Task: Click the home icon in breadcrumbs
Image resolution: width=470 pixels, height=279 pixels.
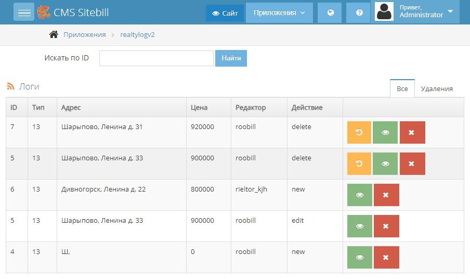Action: click(54, 35)
